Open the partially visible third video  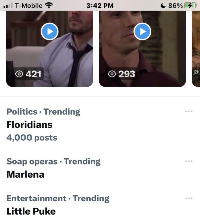pos(196,48)
